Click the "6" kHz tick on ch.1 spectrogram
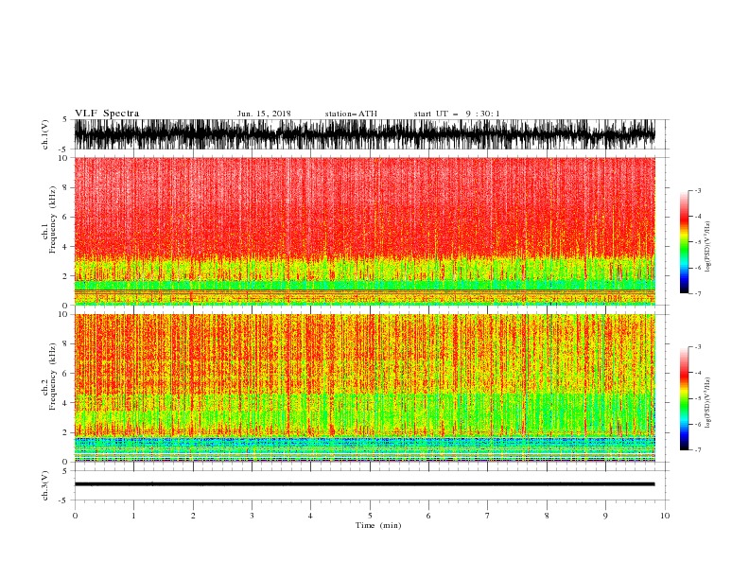 pos(65,217)
